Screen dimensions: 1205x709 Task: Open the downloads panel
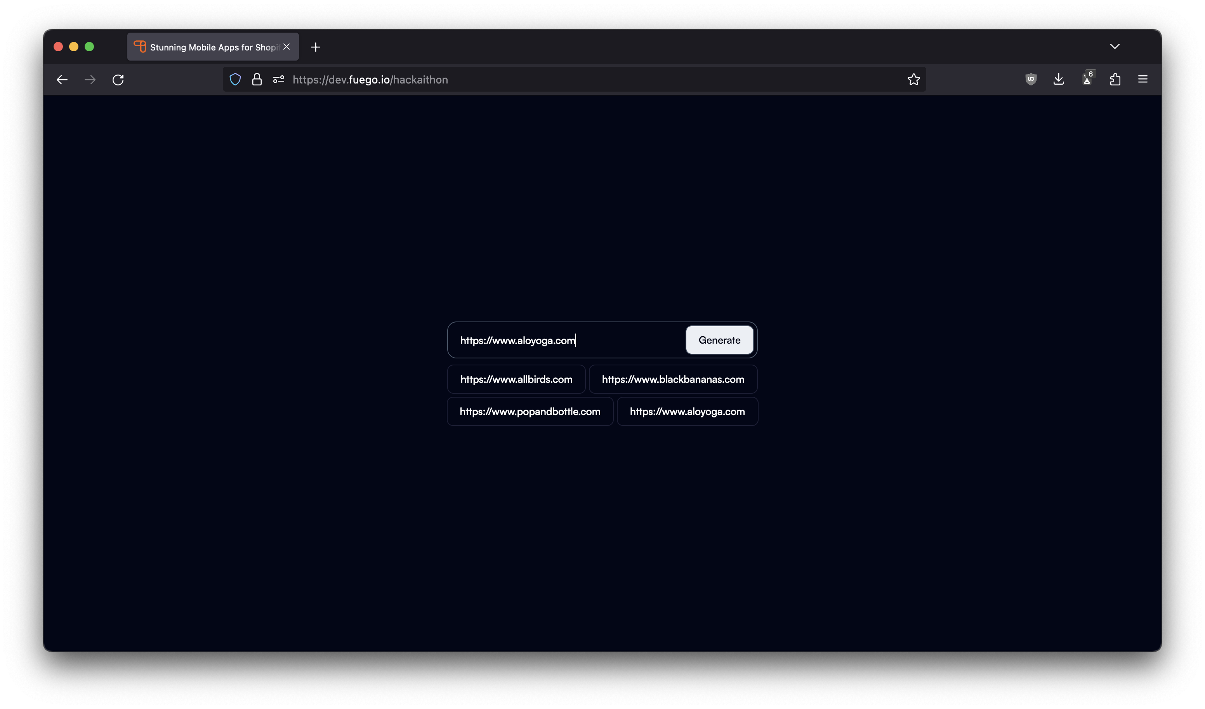tap(1059, 80)
